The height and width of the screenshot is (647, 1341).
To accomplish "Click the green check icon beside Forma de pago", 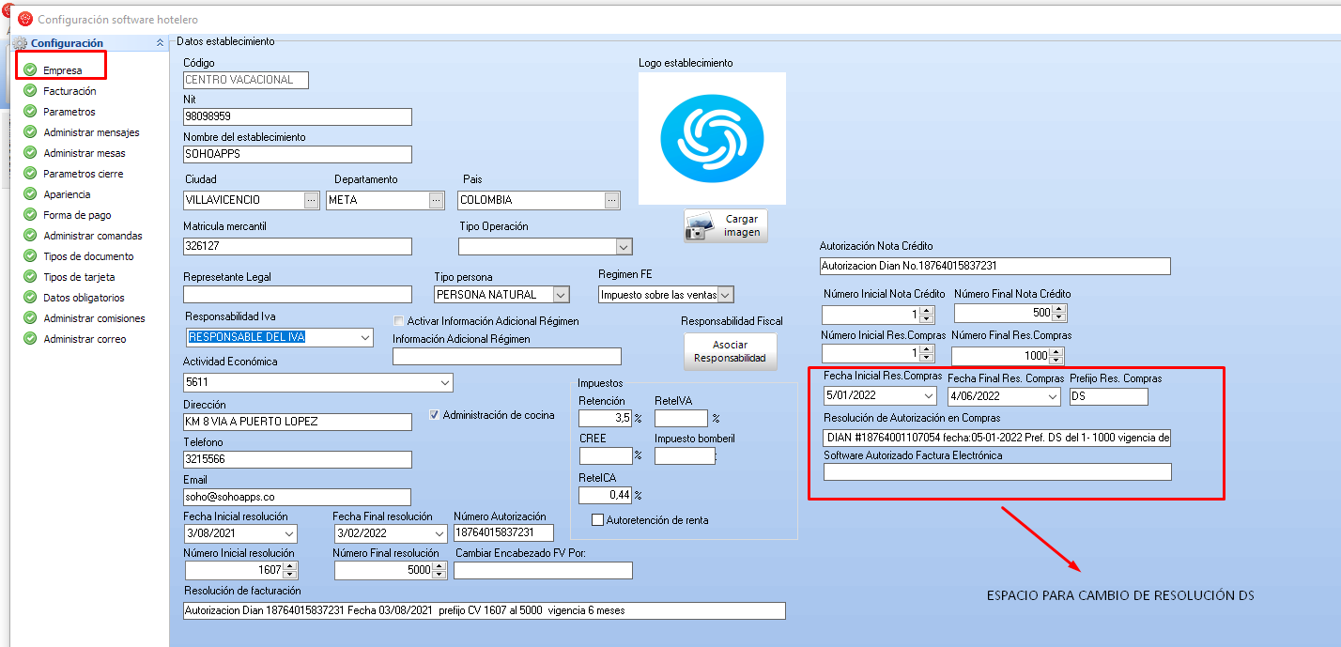I will pos(30,215).
